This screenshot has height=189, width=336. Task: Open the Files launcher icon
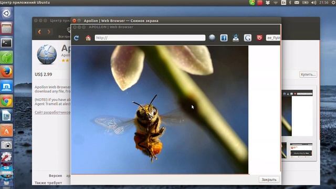pos(6,28)
